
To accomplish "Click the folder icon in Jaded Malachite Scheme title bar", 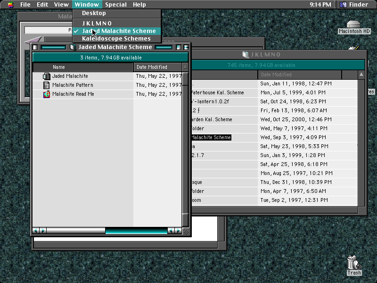I will (73, 47).
